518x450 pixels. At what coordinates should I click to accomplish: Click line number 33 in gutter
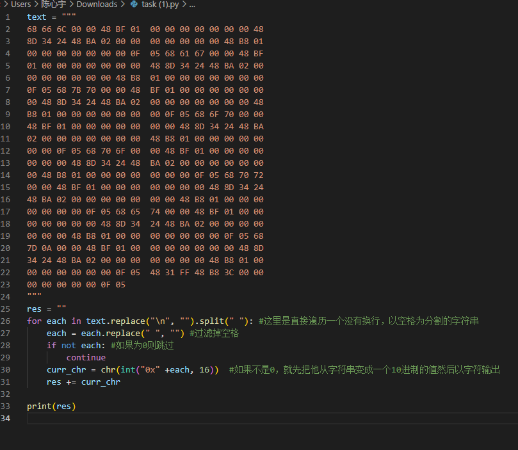click(6, 406)
